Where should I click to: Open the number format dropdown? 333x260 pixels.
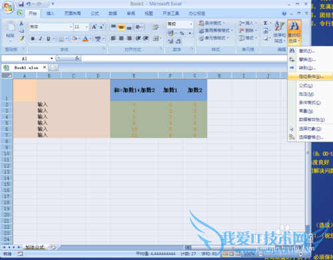tap(191, 24)
